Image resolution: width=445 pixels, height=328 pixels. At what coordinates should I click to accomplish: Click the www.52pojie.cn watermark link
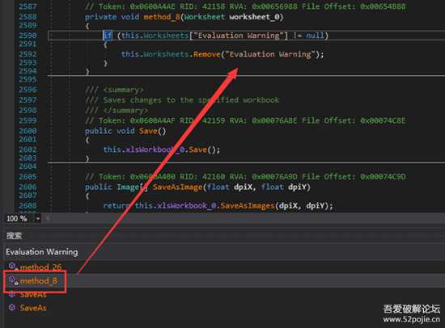(x=411, y=319)
